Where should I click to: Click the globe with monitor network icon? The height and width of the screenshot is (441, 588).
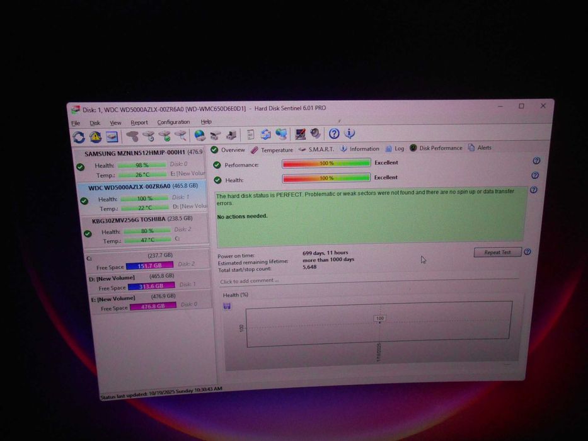click(x=281, y=134)
